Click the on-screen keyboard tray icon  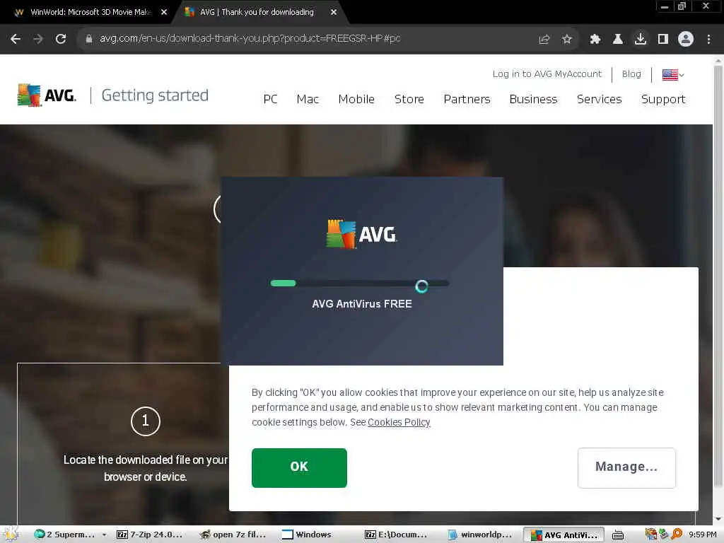coord(618,535)
